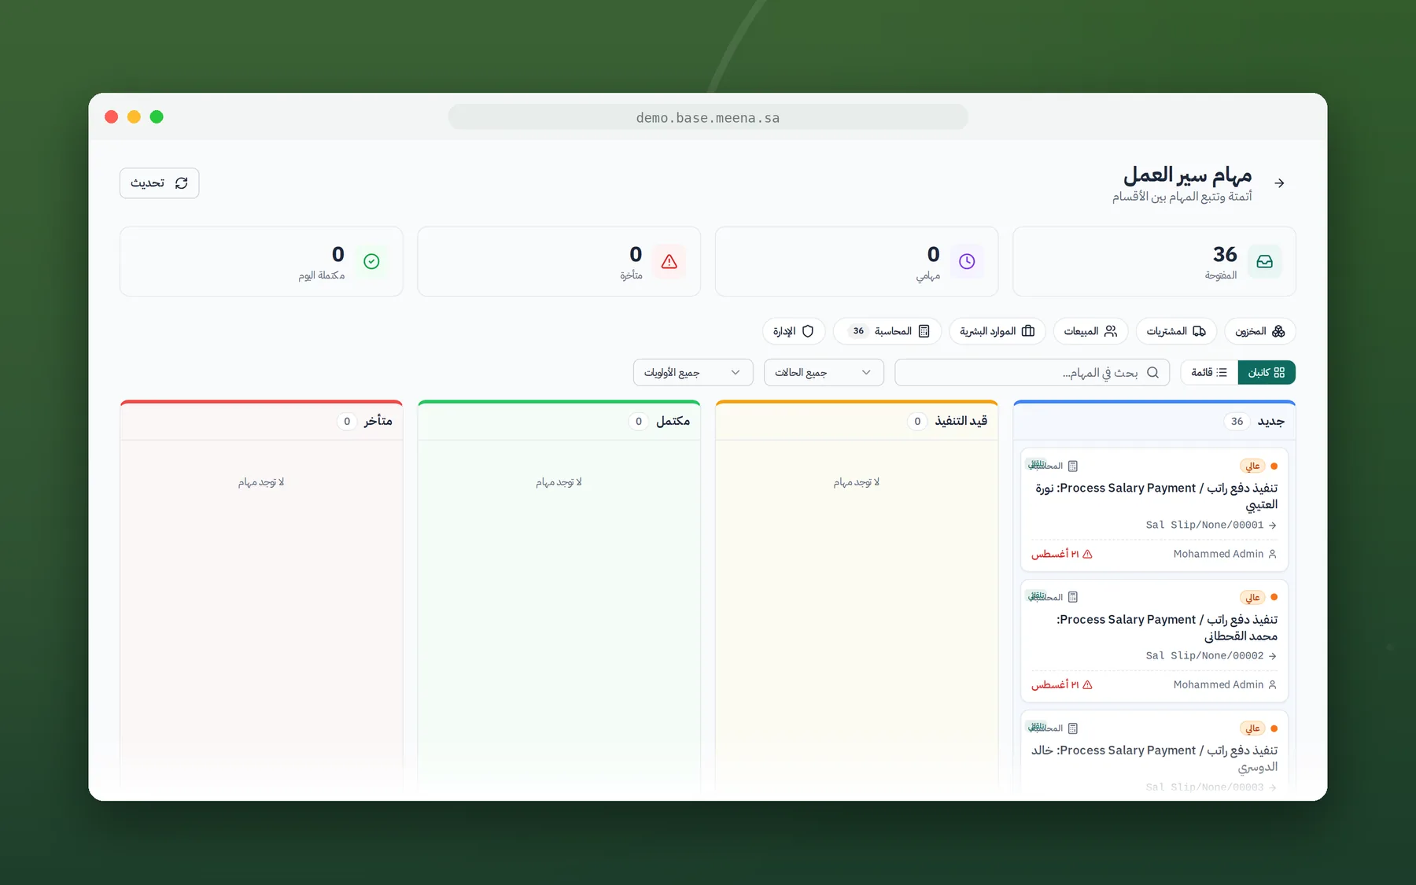
Task: Click calculator icon on خالد الدوسري task card
Action: [1072, 728]
